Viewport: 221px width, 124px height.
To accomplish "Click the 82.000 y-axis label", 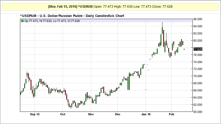I will (198, 33).
